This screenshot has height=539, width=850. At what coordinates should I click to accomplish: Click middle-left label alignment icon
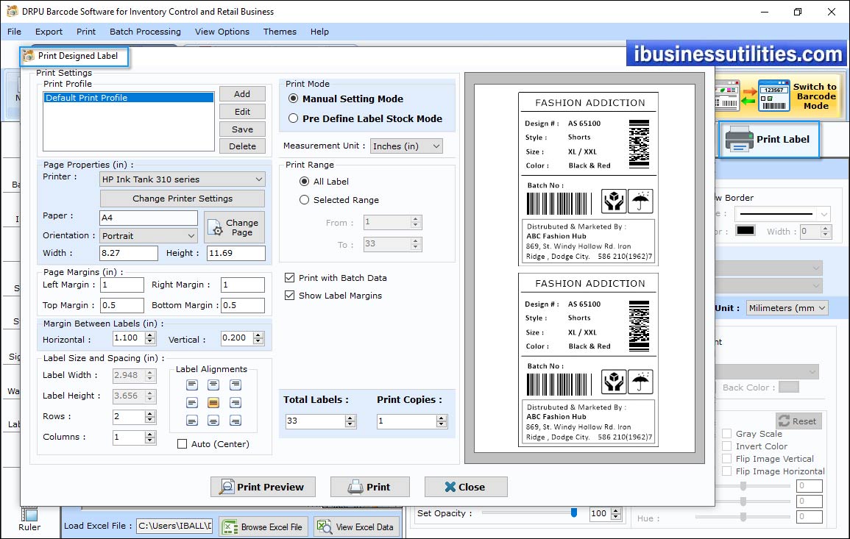click(192, 403)
